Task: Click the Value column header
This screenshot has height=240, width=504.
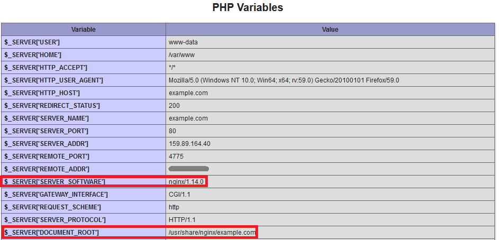Action: (330, 30)
